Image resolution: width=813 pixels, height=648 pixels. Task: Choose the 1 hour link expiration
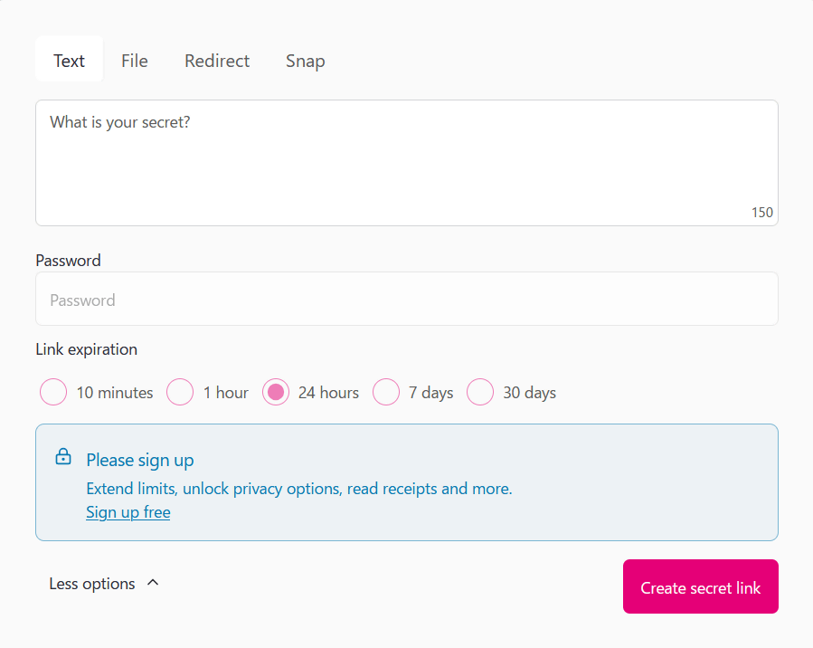pos(181,393)
